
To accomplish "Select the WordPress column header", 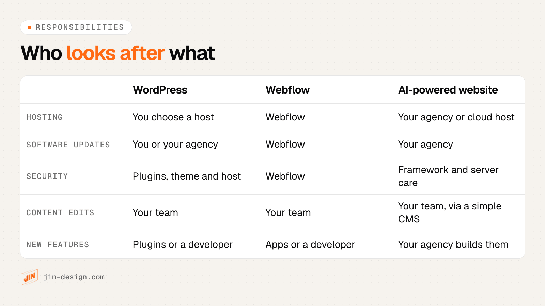I will click(x=160, y=90).
